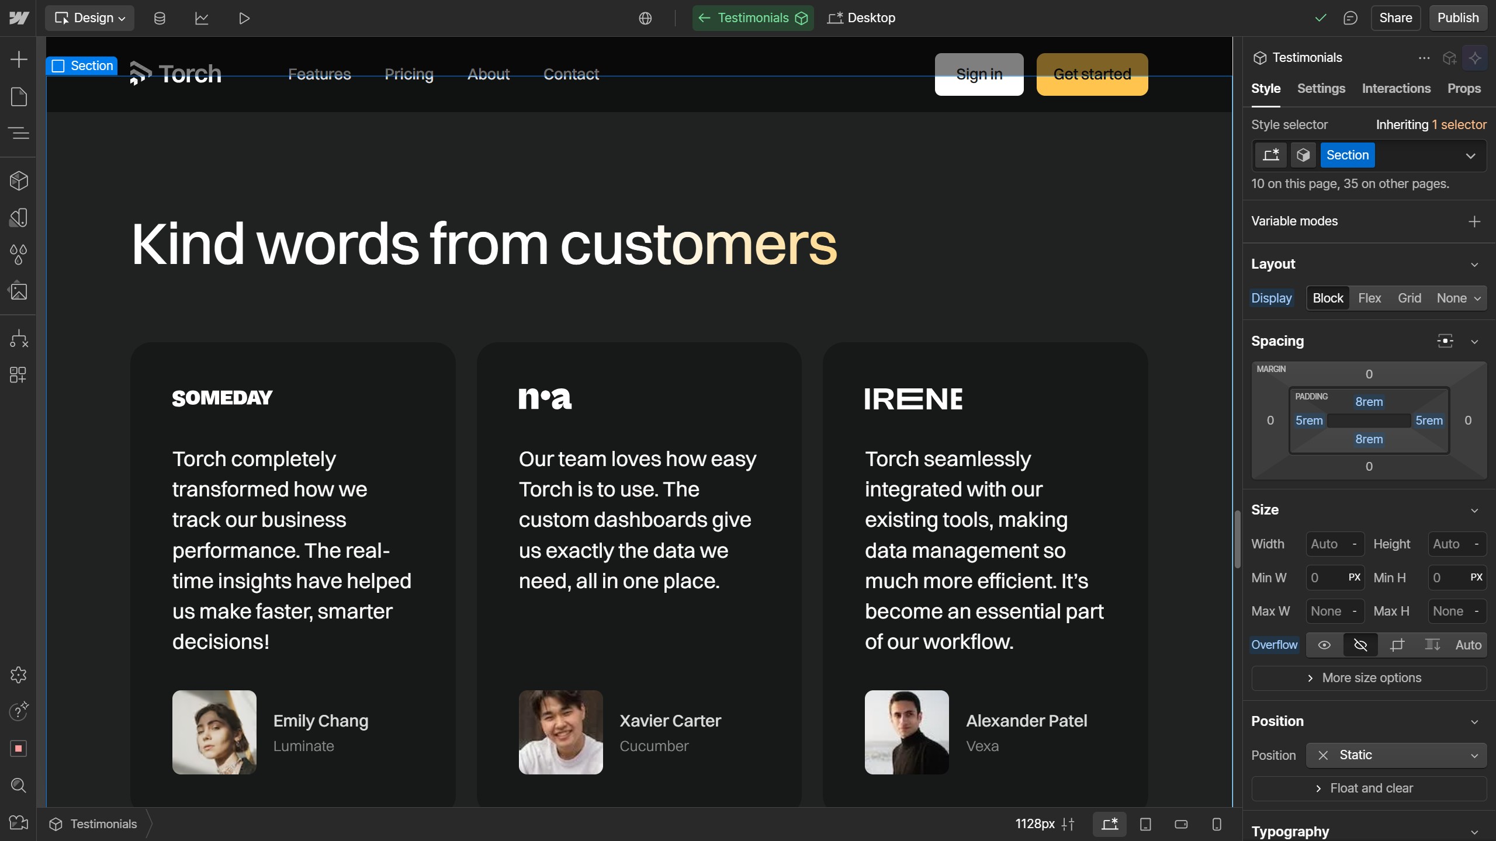Click the Preview play icon
This screenshot has height=841, width=1496.
(x=244, y=18)
